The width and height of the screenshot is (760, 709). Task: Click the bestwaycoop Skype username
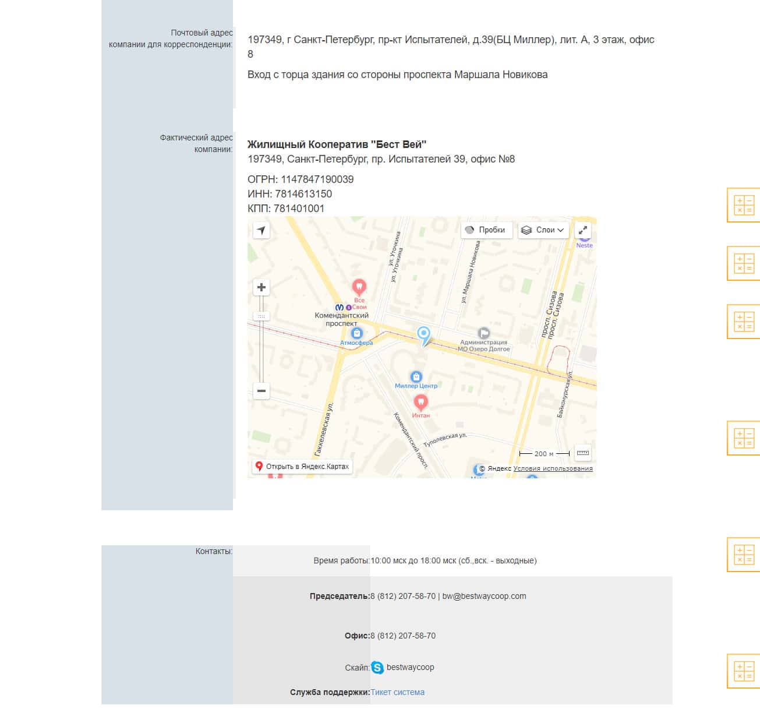(410, 667)
